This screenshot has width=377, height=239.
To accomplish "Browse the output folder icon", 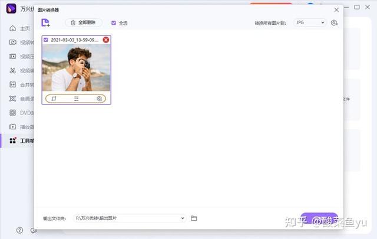I will pyautogui.click(x=194, y=218).
